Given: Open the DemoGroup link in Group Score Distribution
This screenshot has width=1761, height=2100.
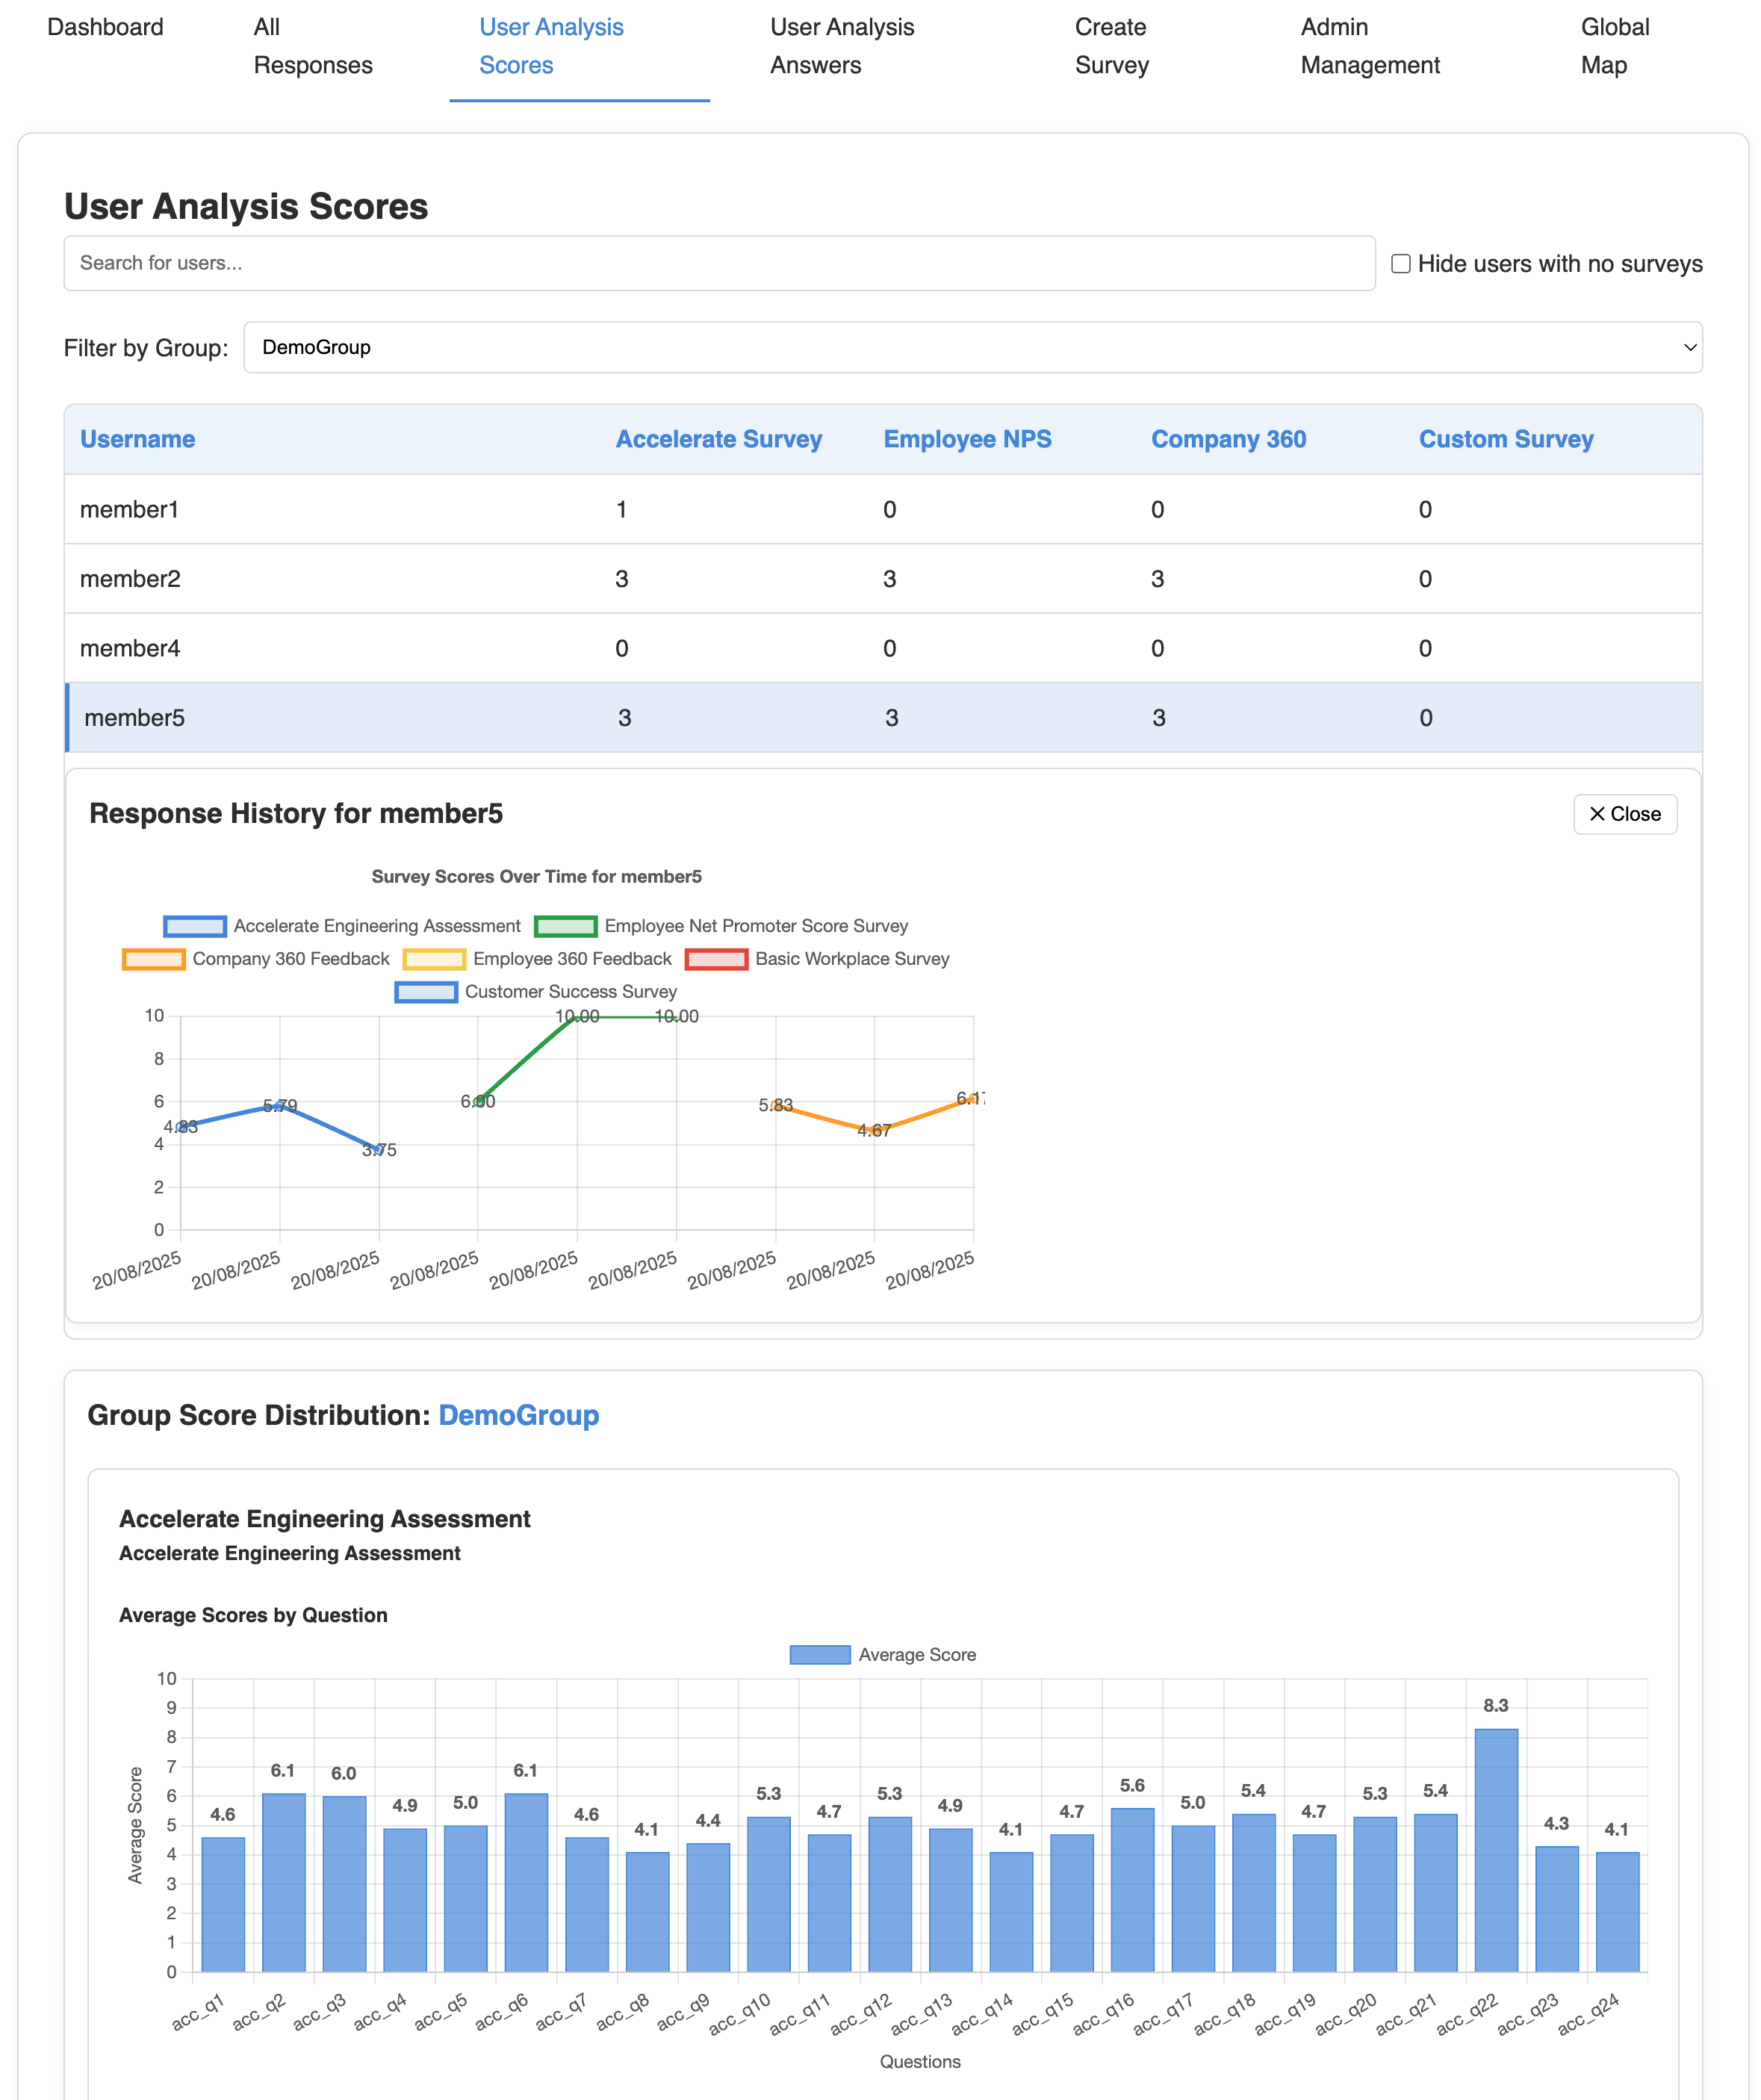Looking at the screenshot, I should [x=520, y=1415].
